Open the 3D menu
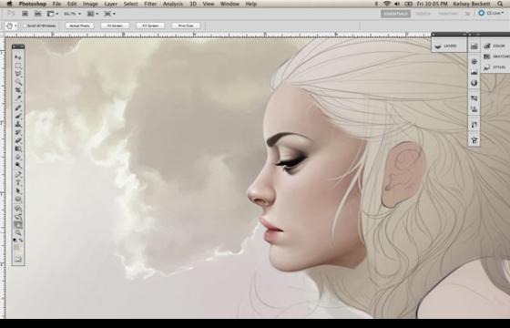The height and width of the screenshot is (328, 510). pos(193,4)
